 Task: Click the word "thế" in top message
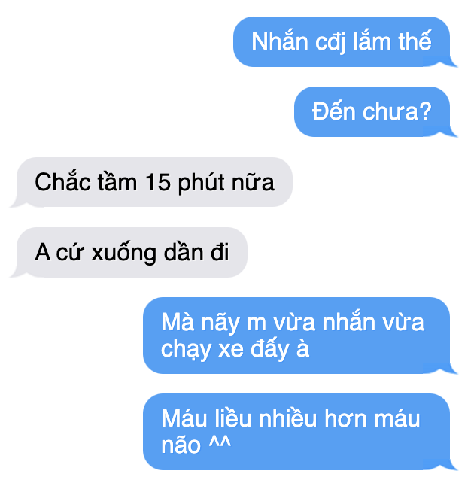(x=415, y=41)
